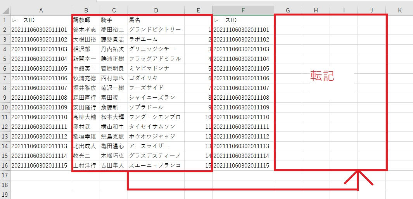
Task: Select column I header
Action: click(x=344, y=10)
